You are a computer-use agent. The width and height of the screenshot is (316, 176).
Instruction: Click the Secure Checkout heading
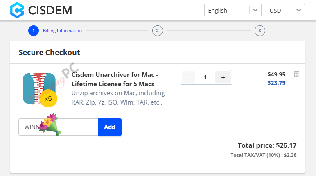50,53
